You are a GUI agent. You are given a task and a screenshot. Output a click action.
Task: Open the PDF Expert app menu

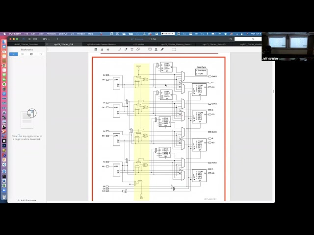coord(15,34)
